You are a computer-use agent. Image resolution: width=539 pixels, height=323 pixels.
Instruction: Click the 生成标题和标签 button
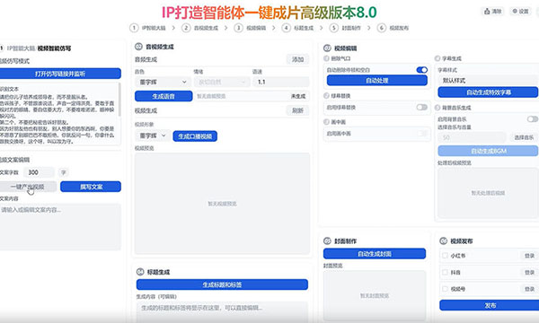(222, 284)
